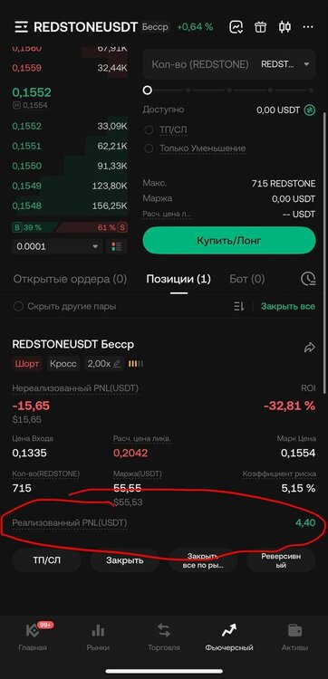The image size is (328, 679).
Task: Edit the 2,00x leverage setting
Action: 104,364
